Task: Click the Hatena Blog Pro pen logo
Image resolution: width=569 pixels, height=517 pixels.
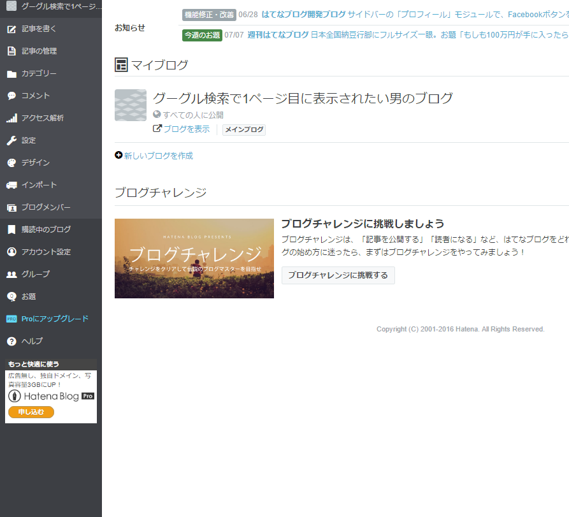Action: point(15,396)
